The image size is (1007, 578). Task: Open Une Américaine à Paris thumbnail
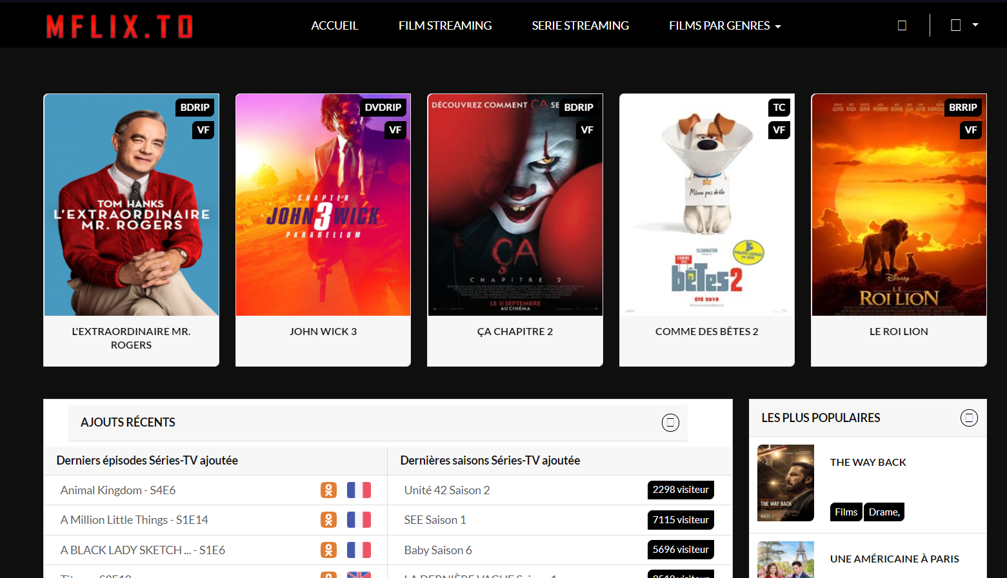786,559
